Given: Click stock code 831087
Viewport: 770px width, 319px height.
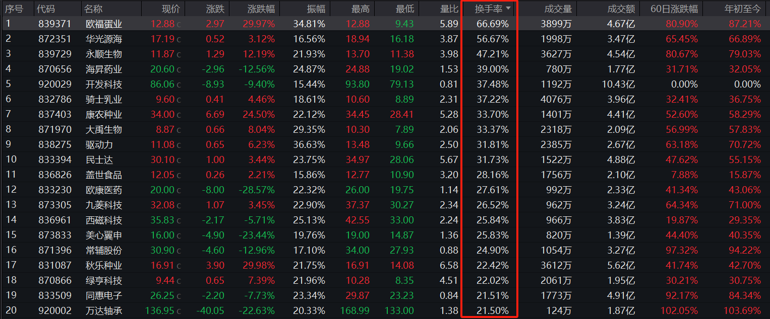Looking at the screenshot, I should [x=55, y=265].
